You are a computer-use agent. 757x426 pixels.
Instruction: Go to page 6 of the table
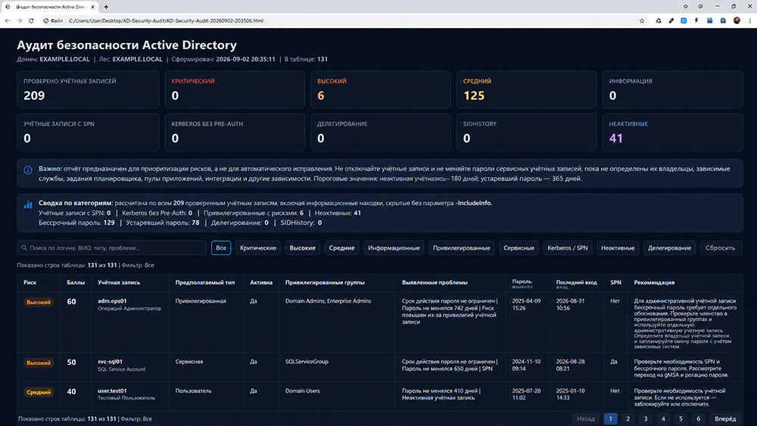tap(699, 418)
